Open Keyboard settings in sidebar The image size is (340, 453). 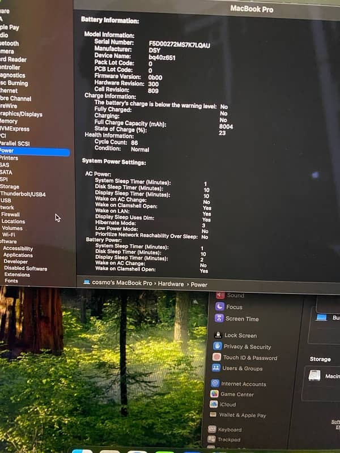[229, 430]
